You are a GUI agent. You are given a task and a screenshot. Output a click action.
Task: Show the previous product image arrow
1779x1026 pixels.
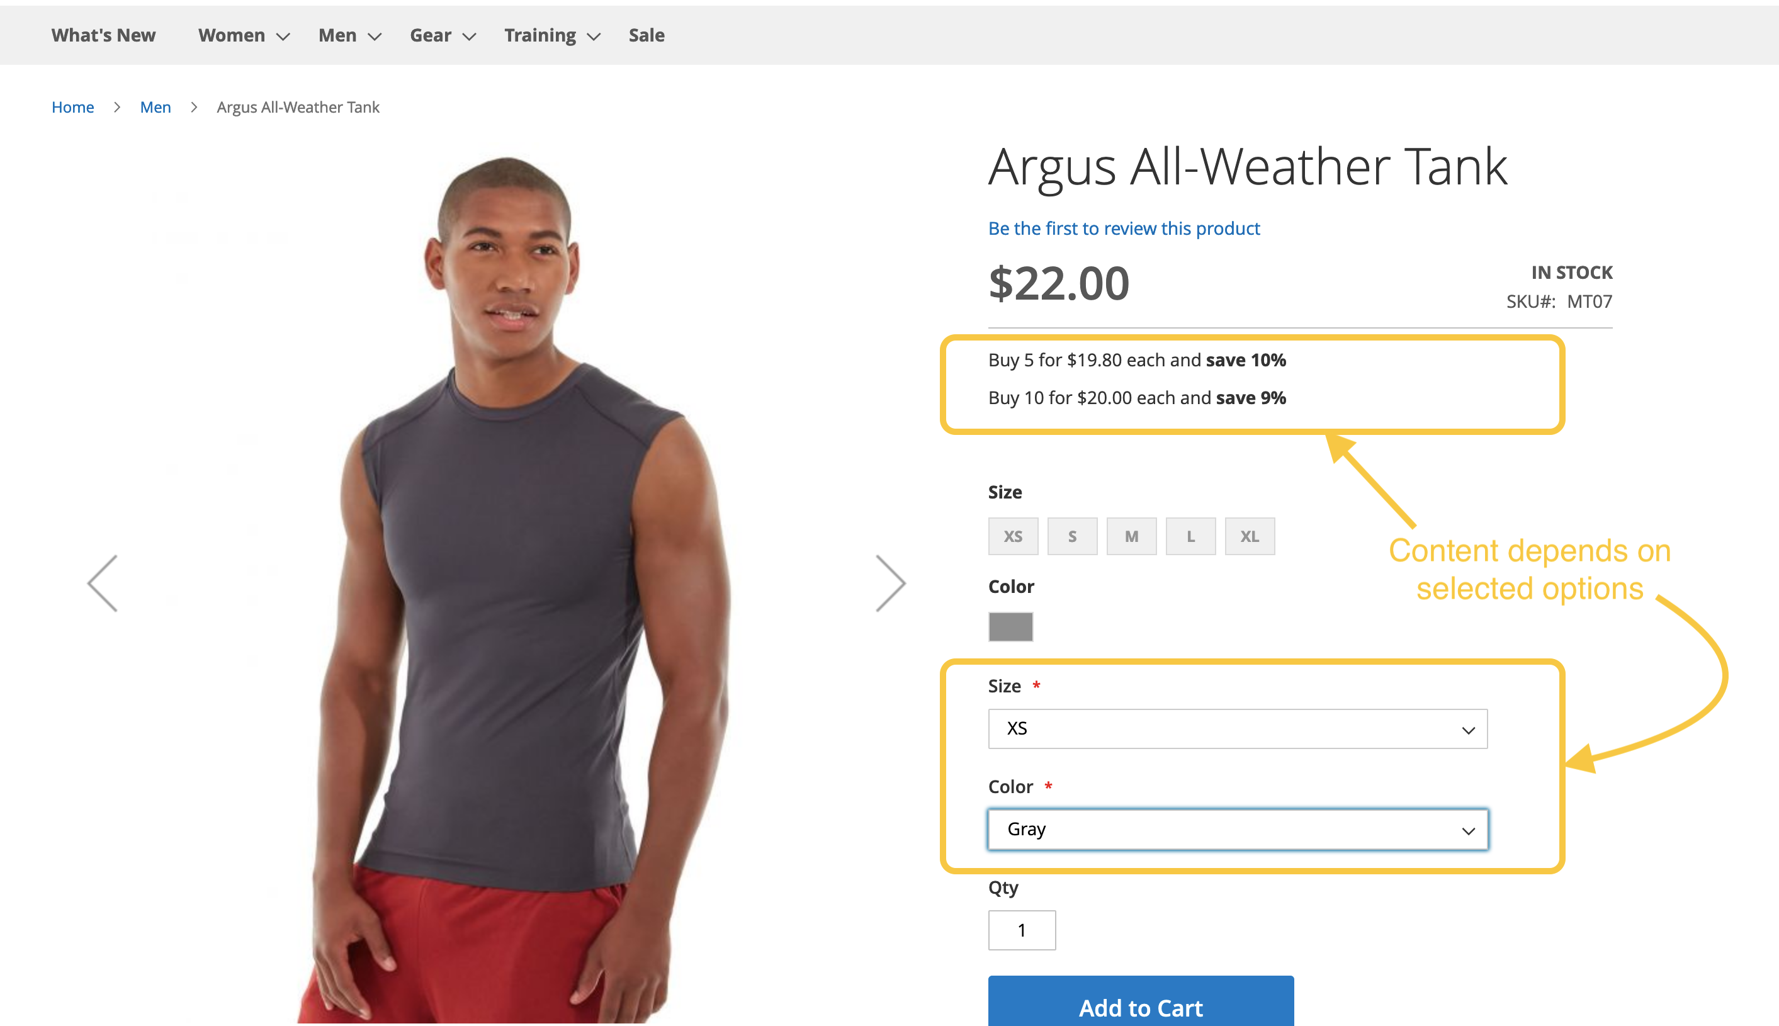point(103,583)
